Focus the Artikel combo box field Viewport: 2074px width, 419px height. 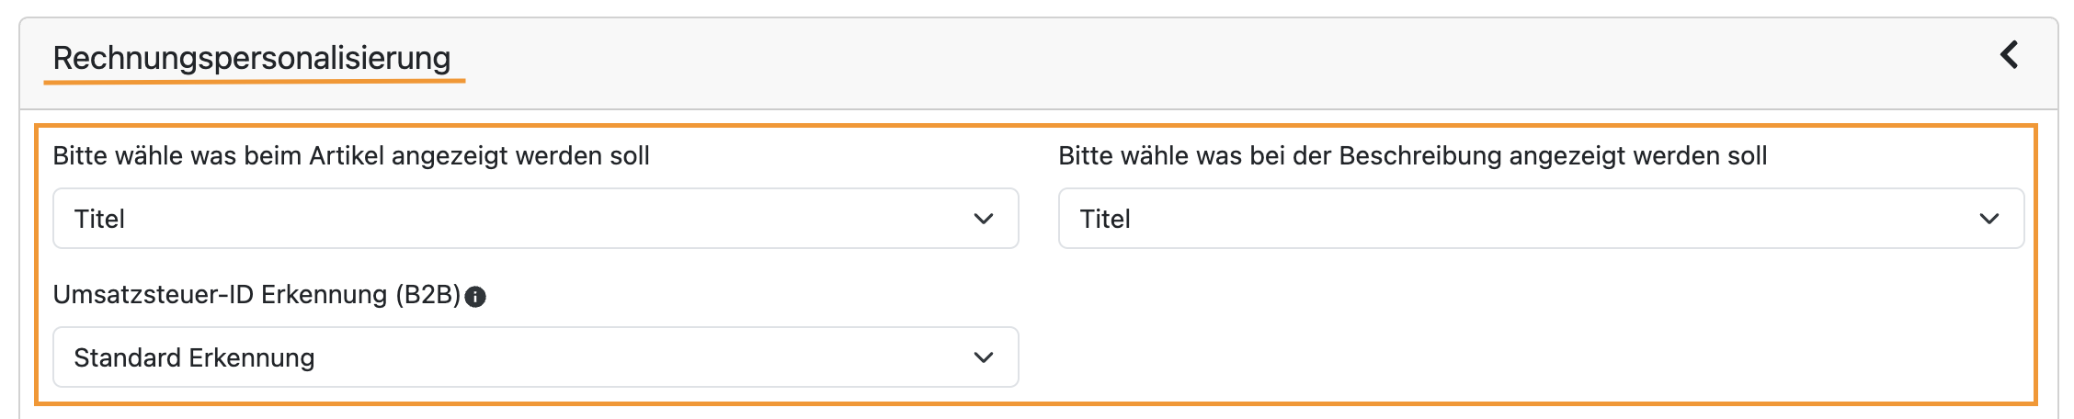(536, 219)
